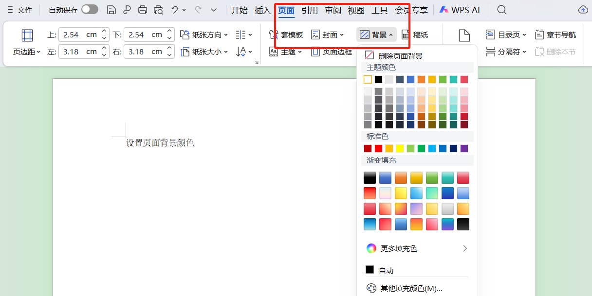Open the page setup dialog launcher
This screenshot has height=296, width=592.
pos(257,62)
